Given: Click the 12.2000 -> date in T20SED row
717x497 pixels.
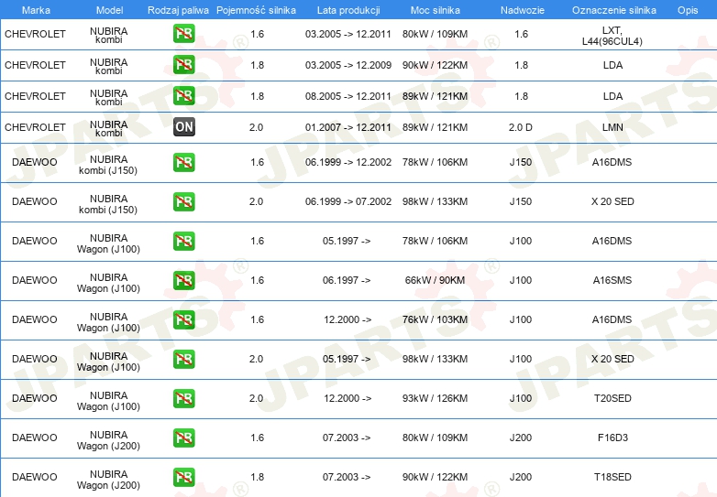Looking at the screenshot, I should click(347, 398).
